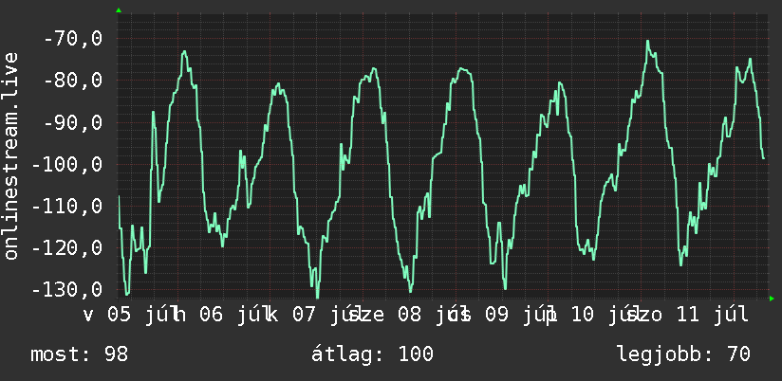Click the '-120,0' y-axis label
Image resolution: width=782 pixels, height=381 pixels.
pyautogui.click(x=66, y=248)
